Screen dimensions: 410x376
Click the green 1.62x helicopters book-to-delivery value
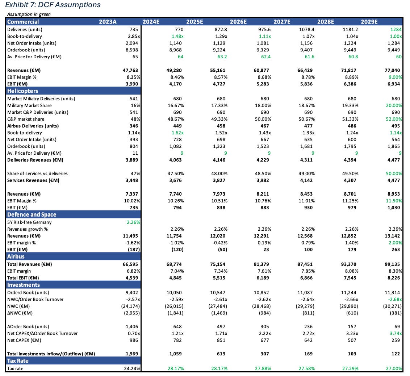pos(177,133)
